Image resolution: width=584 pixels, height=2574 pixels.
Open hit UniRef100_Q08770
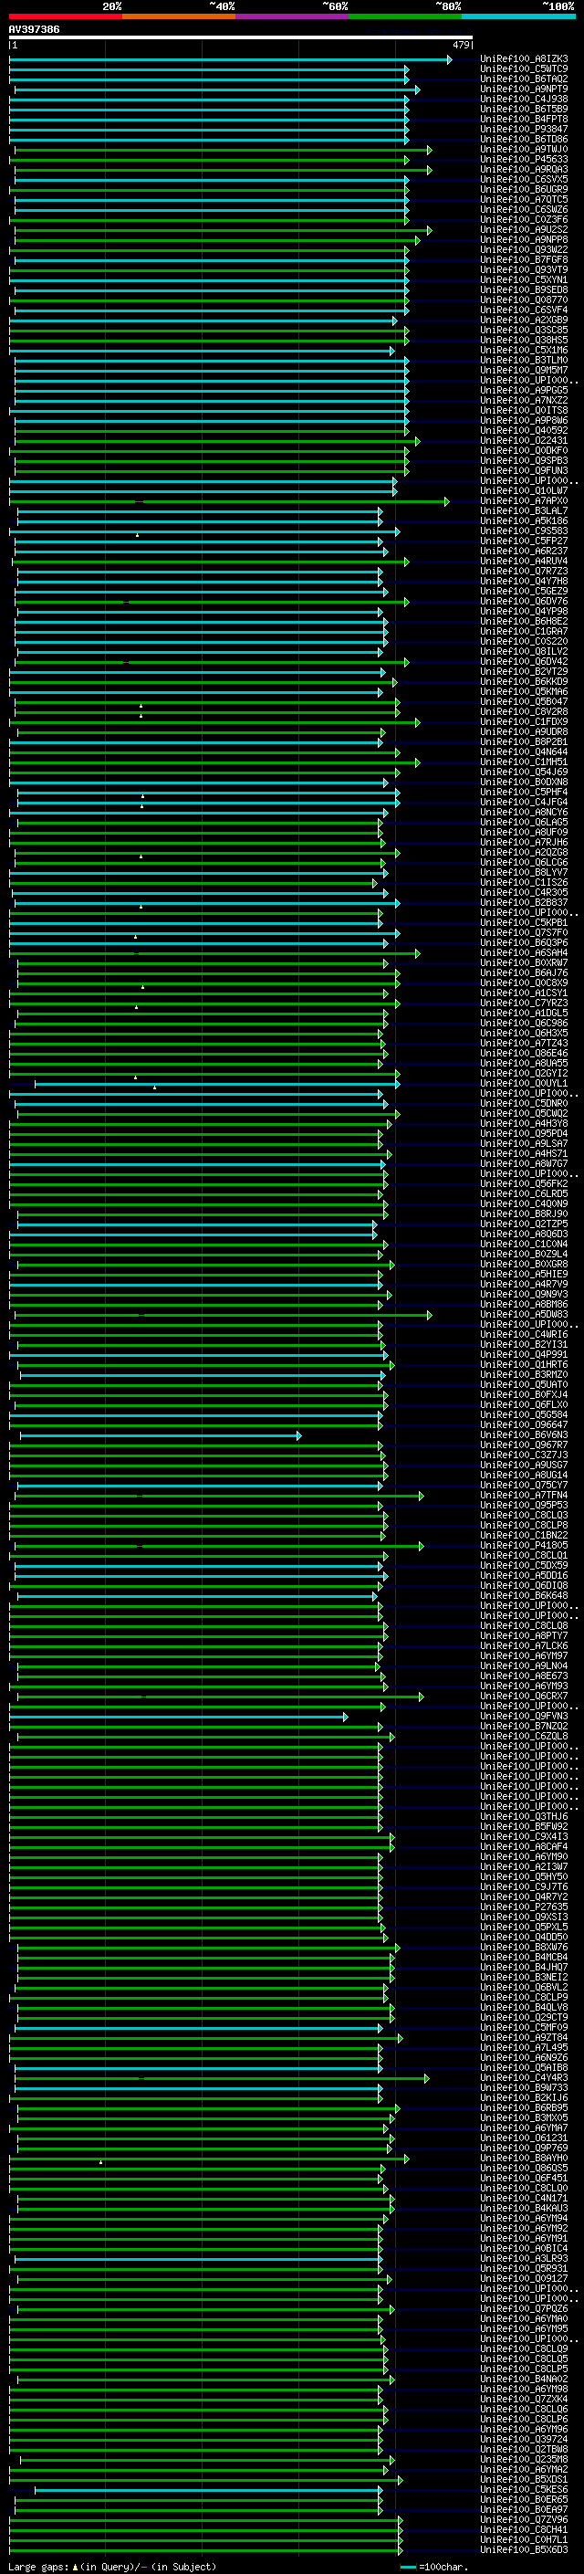click(x=524, y=299)
